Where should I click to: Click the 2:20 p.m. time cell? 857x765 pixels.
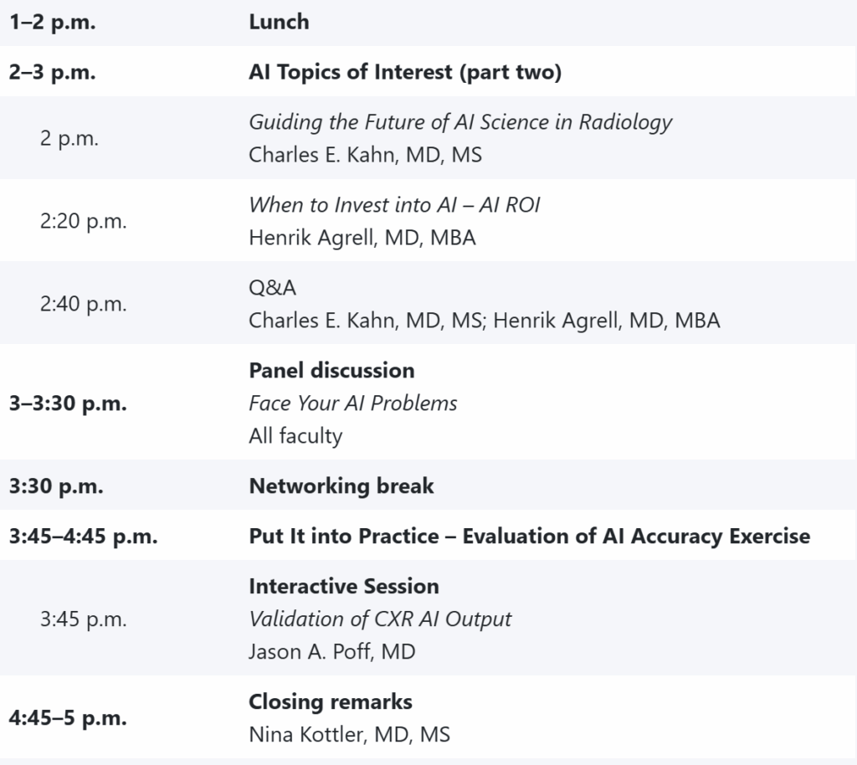click(x=83, y=221)
